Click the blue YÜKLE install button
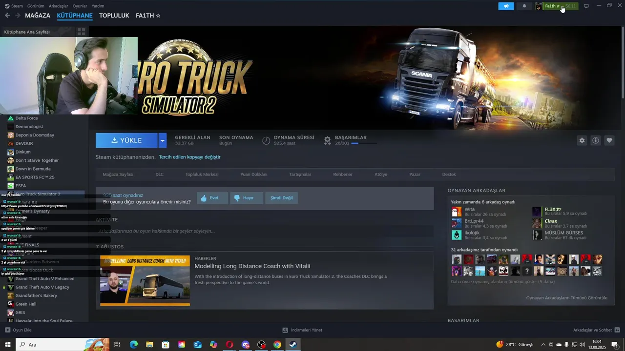 (126, 140)
